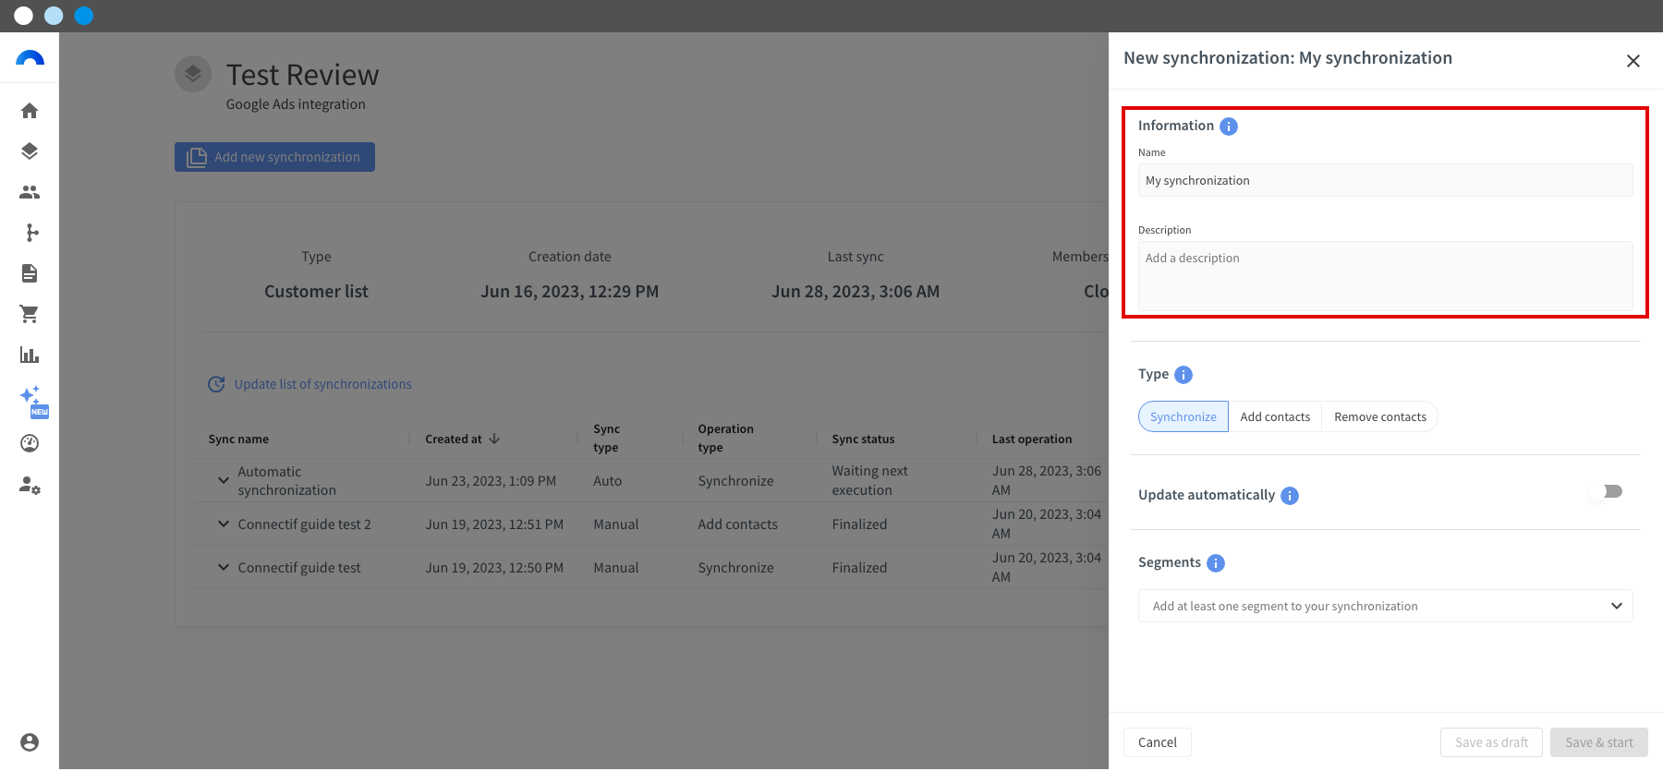Image resolution: width=1663 pixels, height=771 pixels.
Task: Click the Segments info icon
Action: pyautogui.click(x=1216, y=563)
